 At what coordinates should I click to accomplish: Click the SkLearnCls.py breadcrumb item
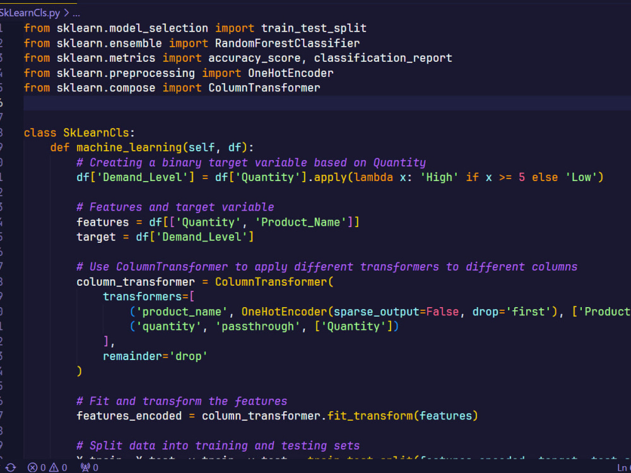point(30,13)
